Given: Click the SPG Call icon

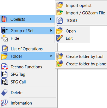Looking at the screenshot, I should (4, 82).
